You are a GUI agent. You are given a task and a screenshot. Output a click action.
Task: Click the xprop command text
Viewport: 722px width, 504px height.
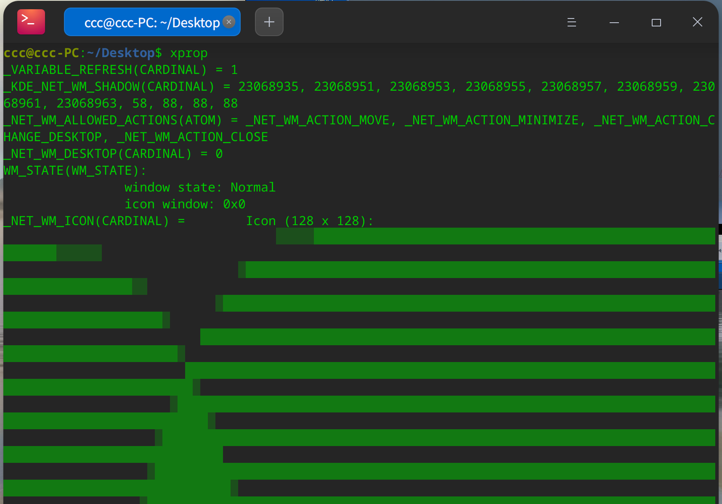188,53
